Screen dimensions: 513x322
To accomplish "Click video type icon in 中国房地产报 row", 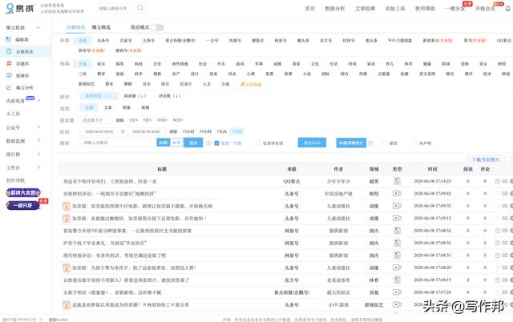I will (397, 194).
